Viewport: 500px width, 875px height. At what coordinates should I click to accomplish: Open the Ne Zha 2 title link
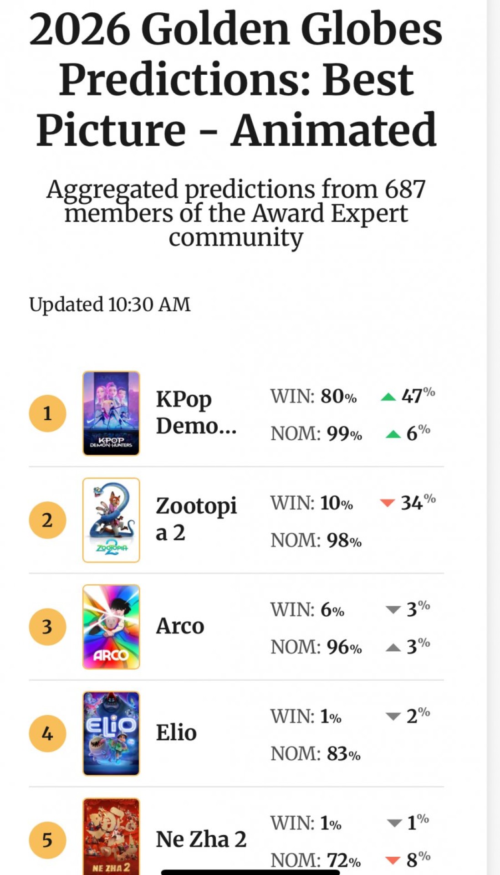click(x=201, y=839)
